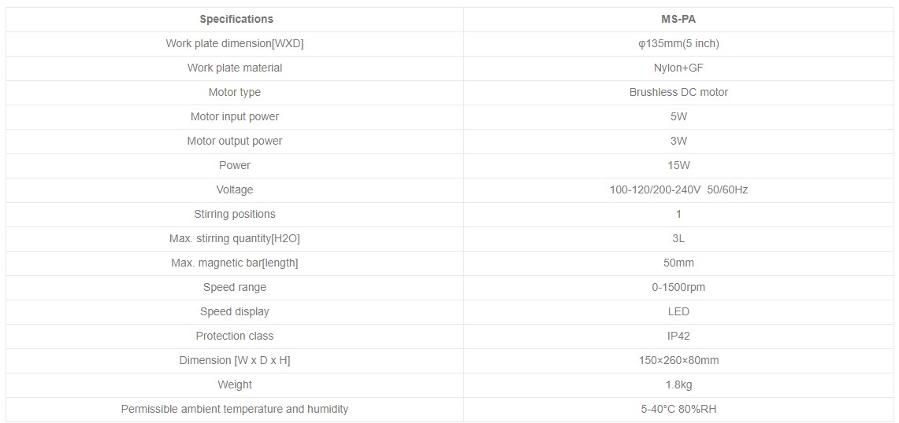Select the IP42 protection class value

(678, 336)
